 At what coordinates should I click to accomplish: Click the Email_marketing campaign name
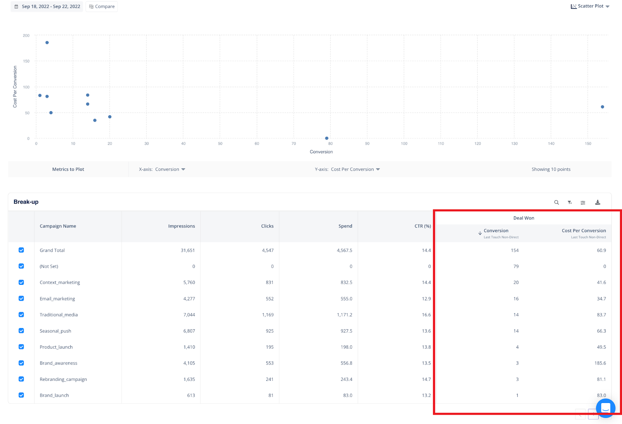57,299
